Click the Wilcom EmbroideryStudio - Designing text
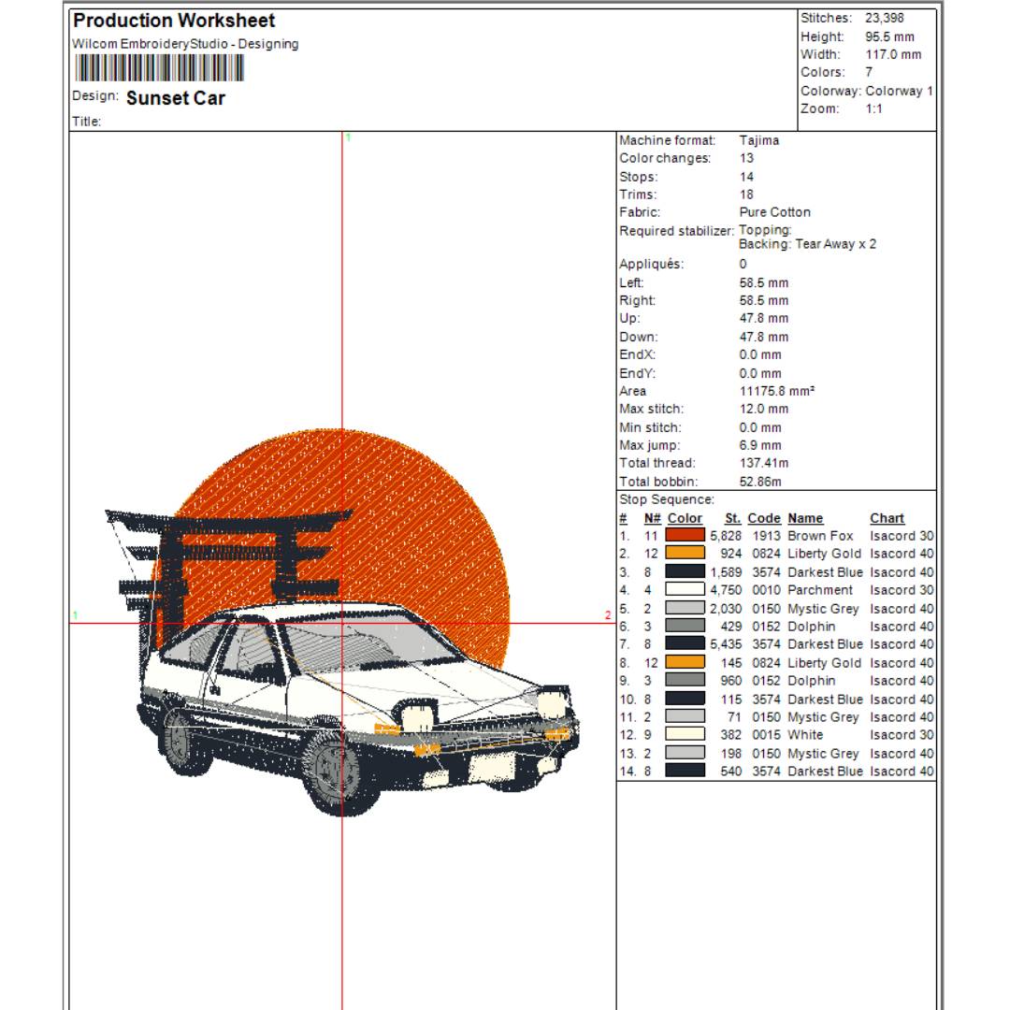 tap(185, 44)
